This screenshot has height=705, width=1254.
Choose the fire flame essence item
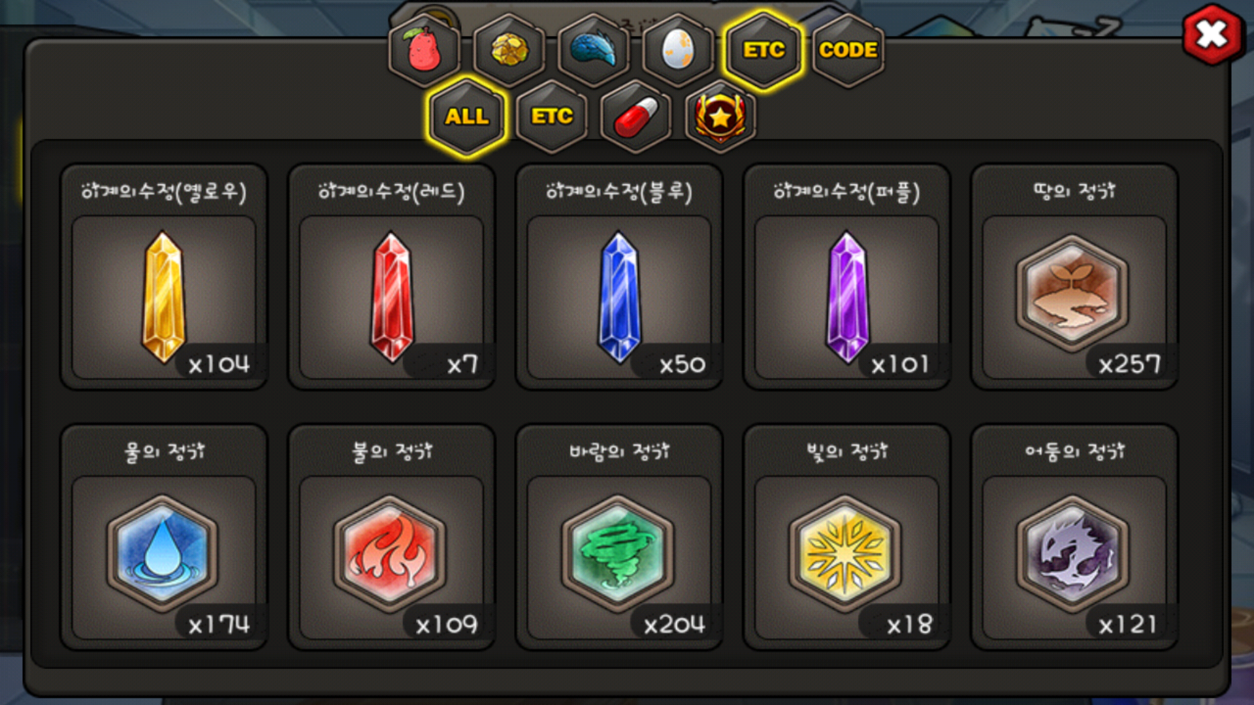pos(392,537)
